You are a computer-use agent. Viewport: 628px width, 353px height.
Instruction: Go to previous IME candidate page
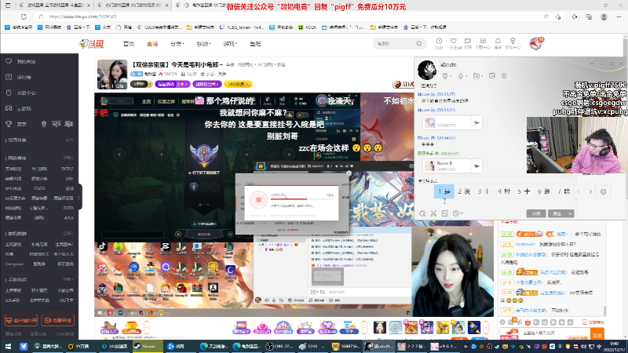click(579, 191)
